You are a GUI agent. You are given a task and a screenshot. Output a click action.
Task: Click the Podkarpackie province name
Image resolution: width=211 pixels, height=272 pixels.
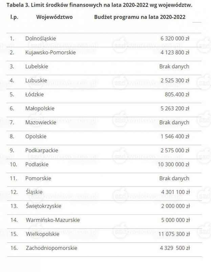(x=42, y=151)
